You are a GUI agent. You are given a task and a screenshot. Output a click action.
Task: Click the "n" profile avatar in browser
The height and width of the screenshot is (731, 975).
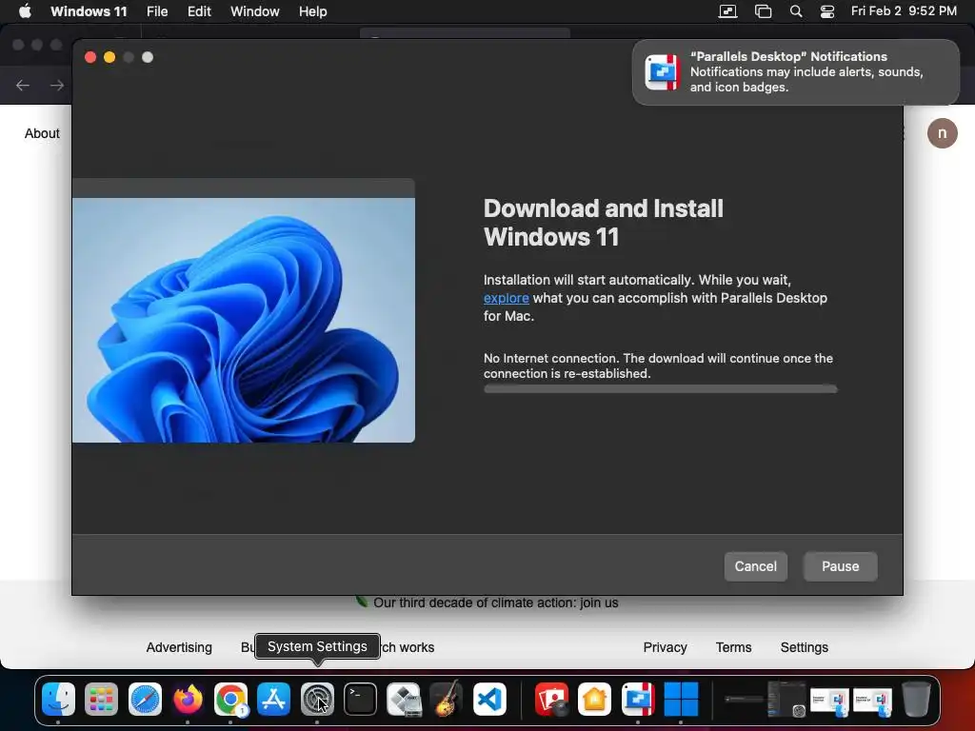tap(942, 133)
